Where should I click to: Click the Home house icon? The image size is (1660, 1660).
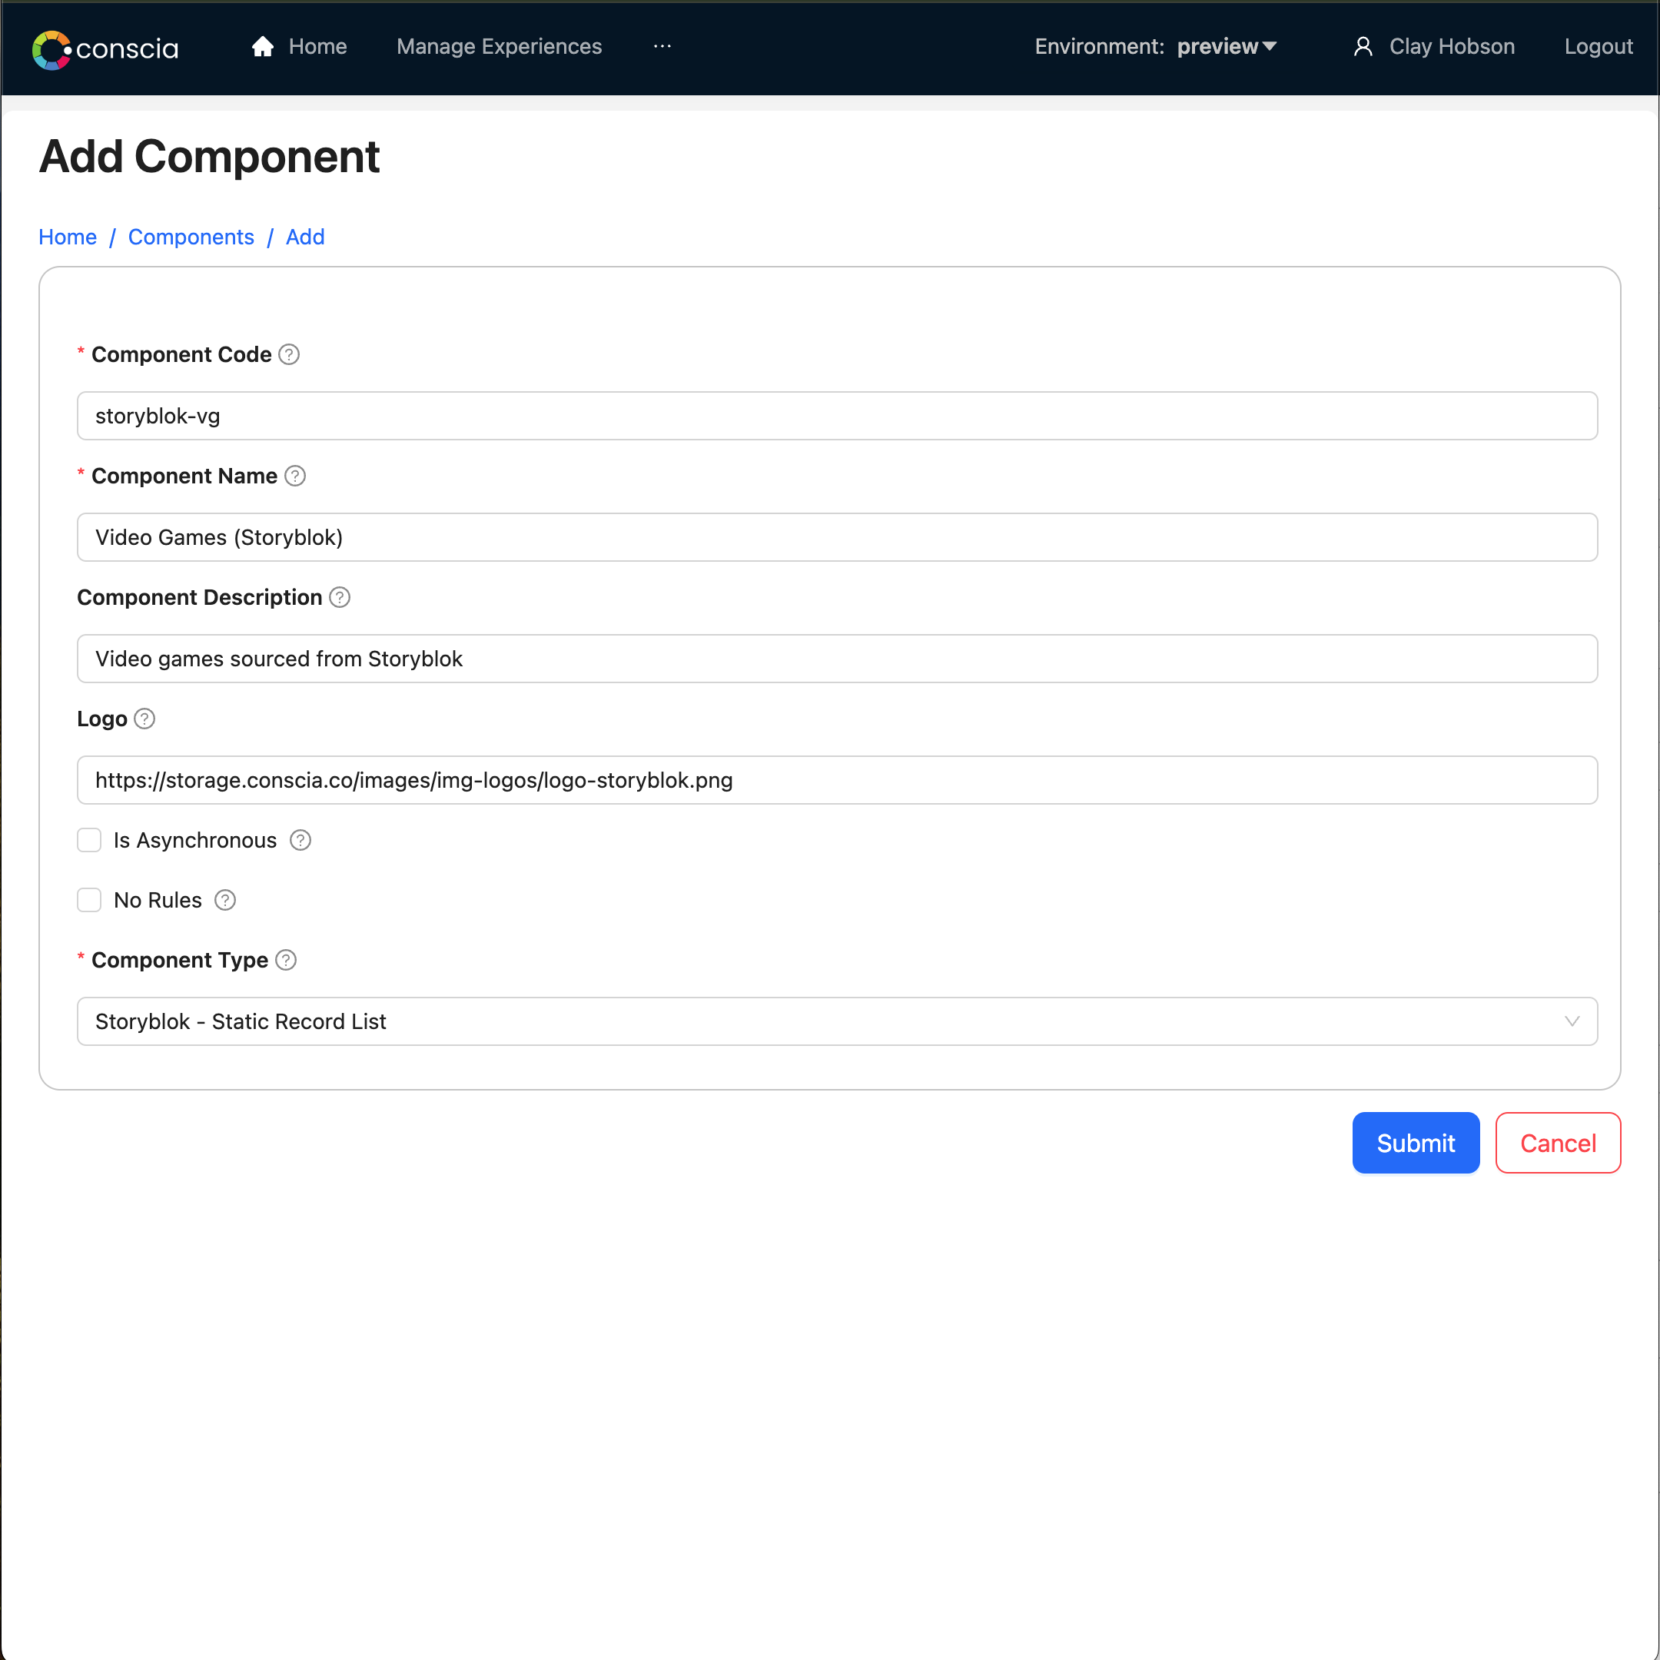pos(263,46)
